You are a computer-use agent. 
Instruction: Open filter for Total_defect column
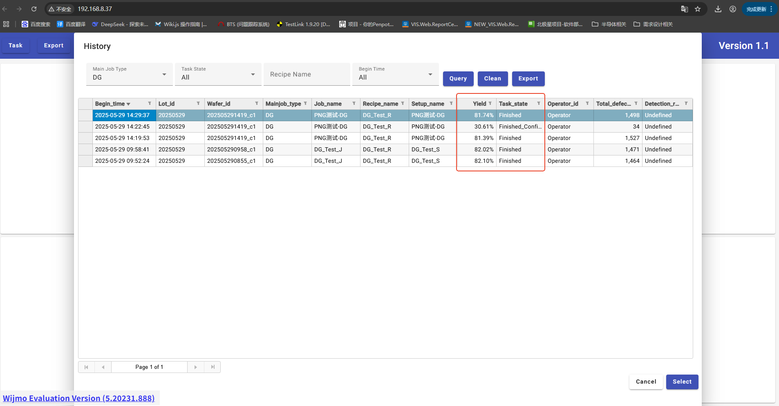tap(636, 104)
